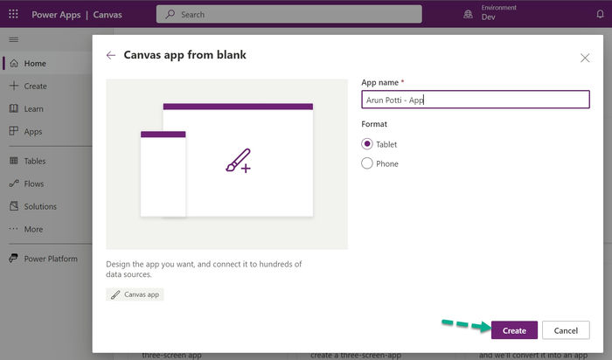Click the Create button

[514, 330]
